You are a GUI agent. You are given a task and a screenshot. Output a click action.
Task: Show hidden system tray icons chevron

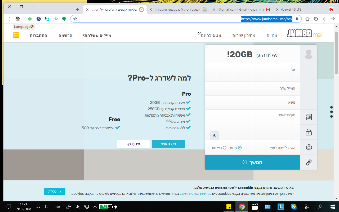[x=95, y=207]
